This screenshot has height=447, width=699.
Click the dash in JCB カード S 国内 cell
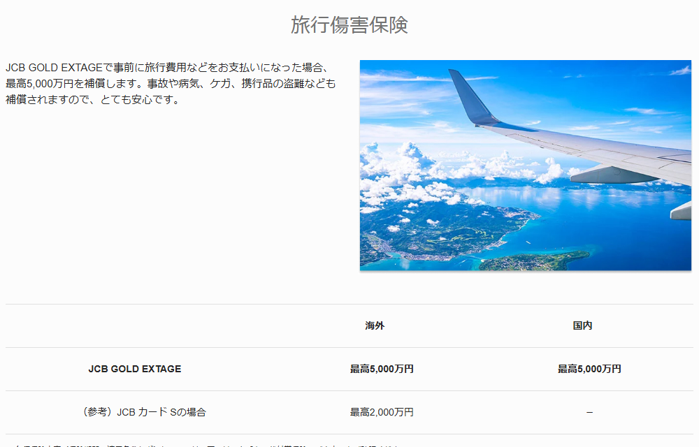coord(589,412)
